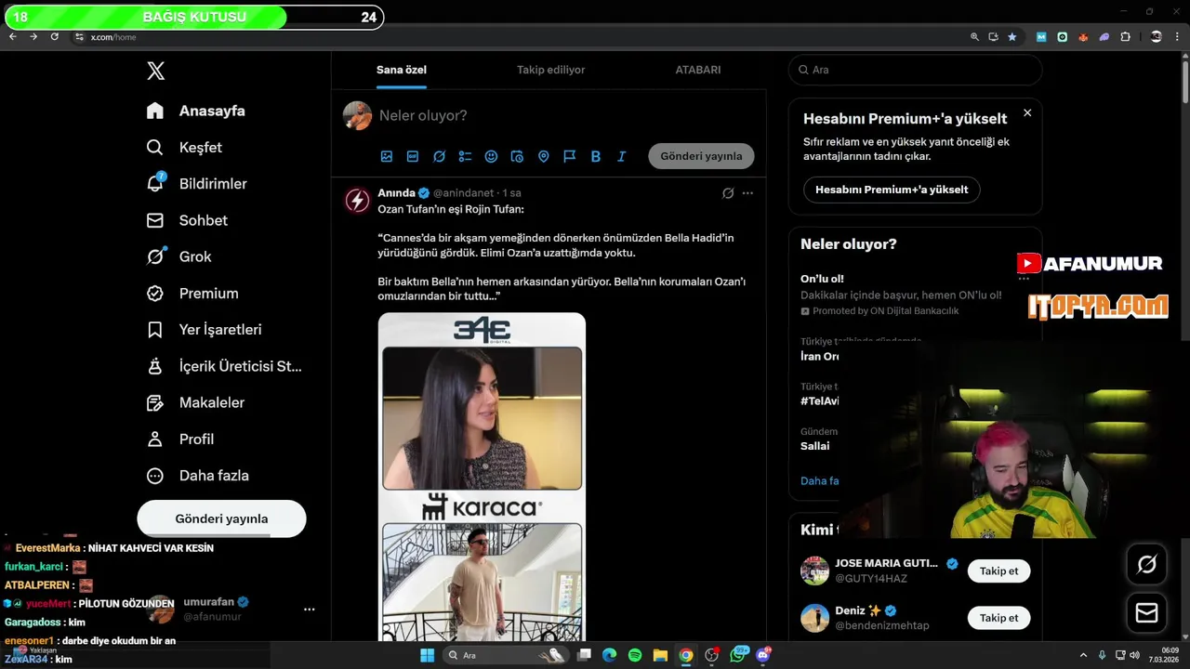
Task: Zoom the page with magnifier icon
Action: pyautogui.click(x=974, y=37)
